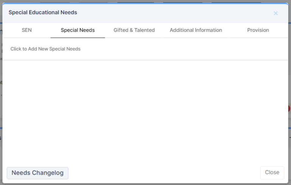Click blank footer space between Changelog and Close

point(163,173)
